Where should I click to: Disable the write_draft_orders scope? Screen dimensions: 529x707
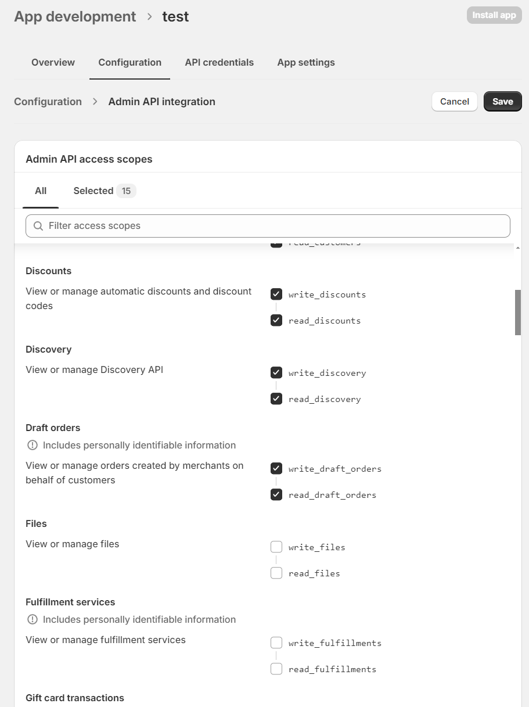pos(276,468)
